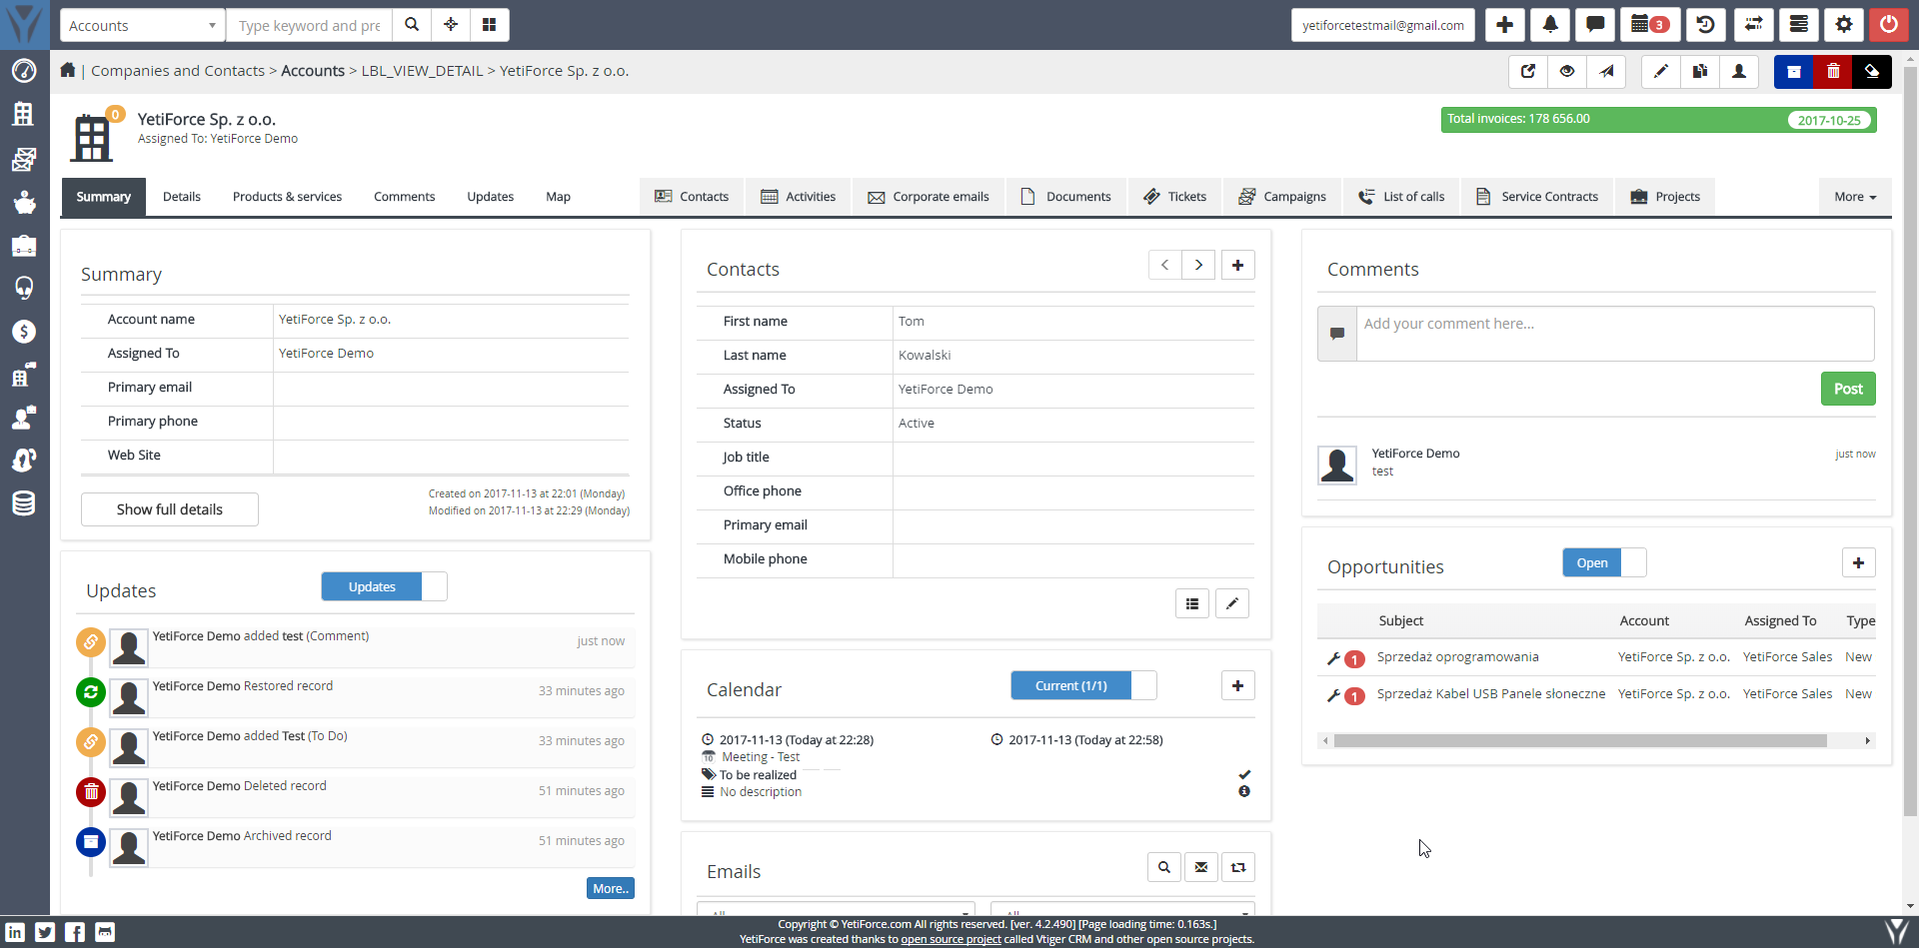The height and width of the screenshot is (948, 1919).
Task: Go to previous contact arrow
Action: [x=1164, y=265]
